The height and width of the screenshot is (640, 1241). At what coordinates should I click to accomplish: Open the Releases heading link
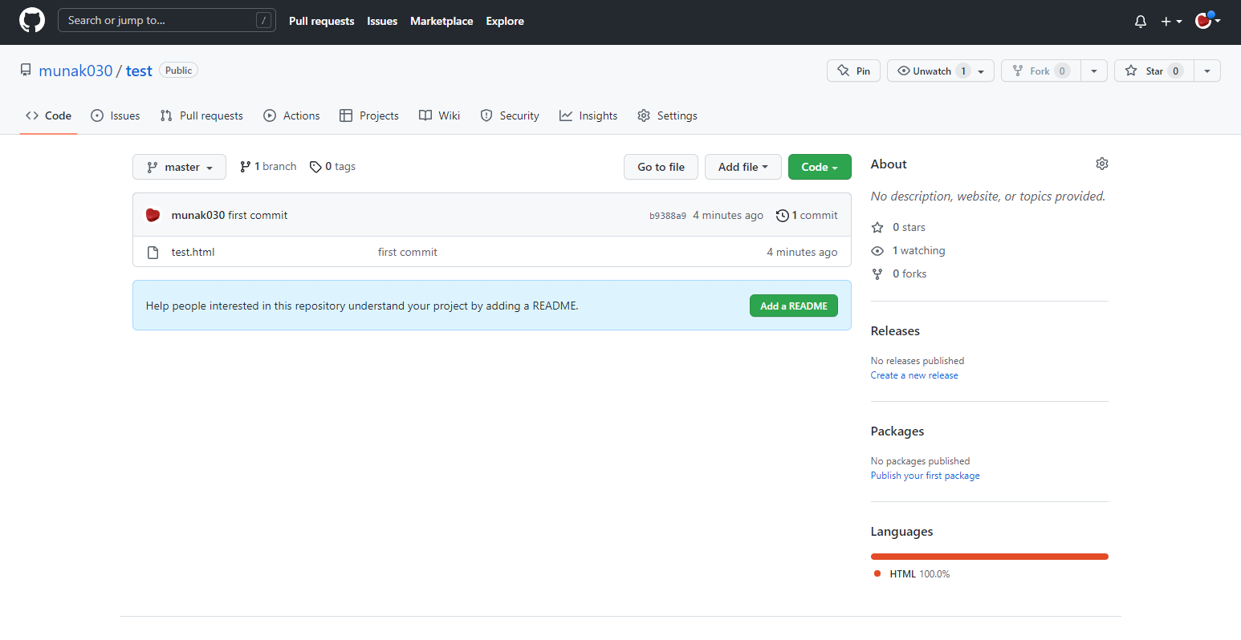tap(895, 330)
